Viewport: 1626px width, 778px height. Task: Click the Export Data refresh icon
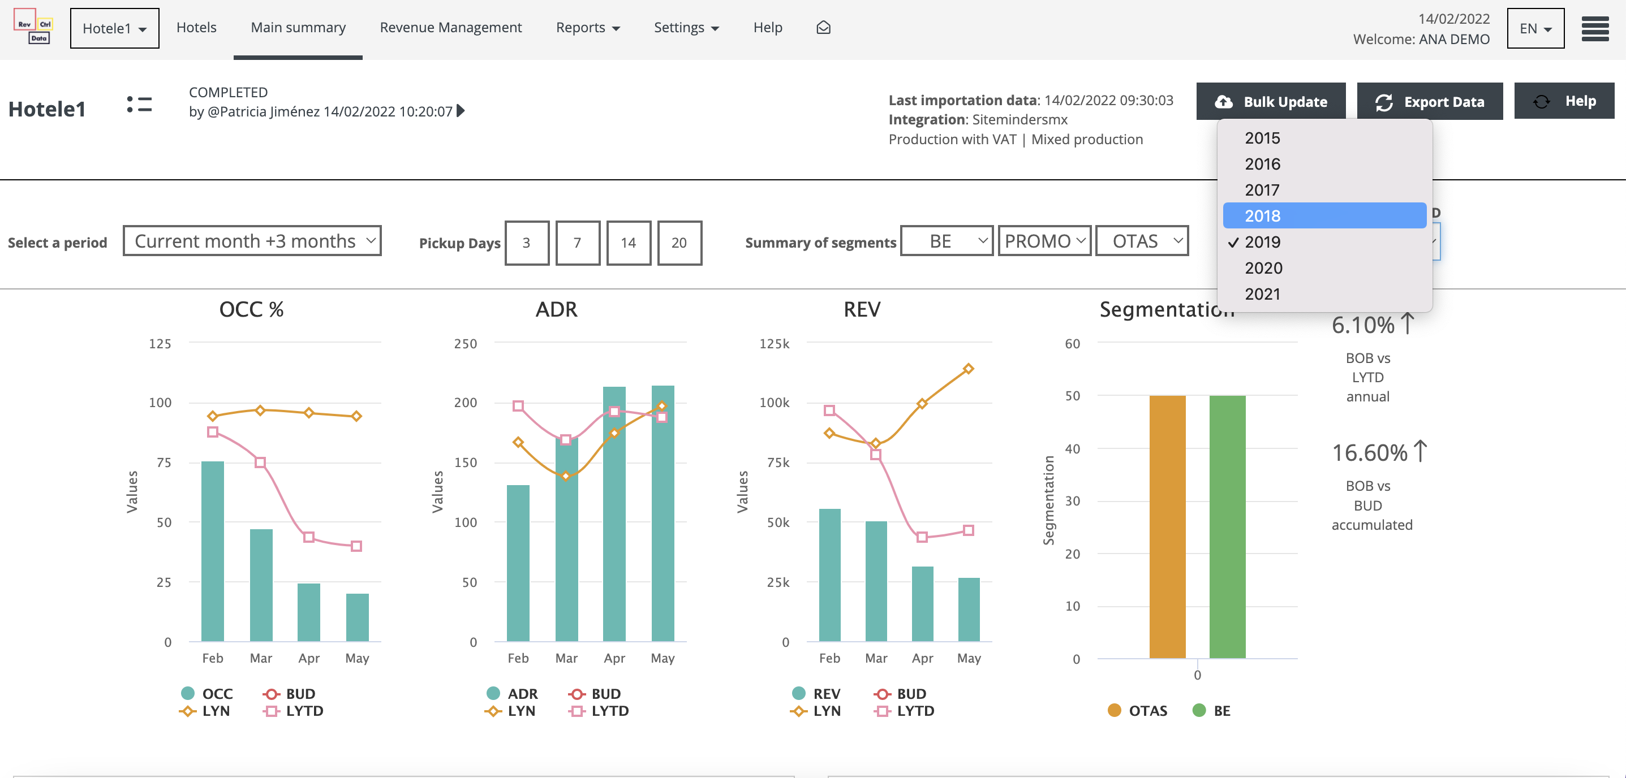coord(1384,102)
